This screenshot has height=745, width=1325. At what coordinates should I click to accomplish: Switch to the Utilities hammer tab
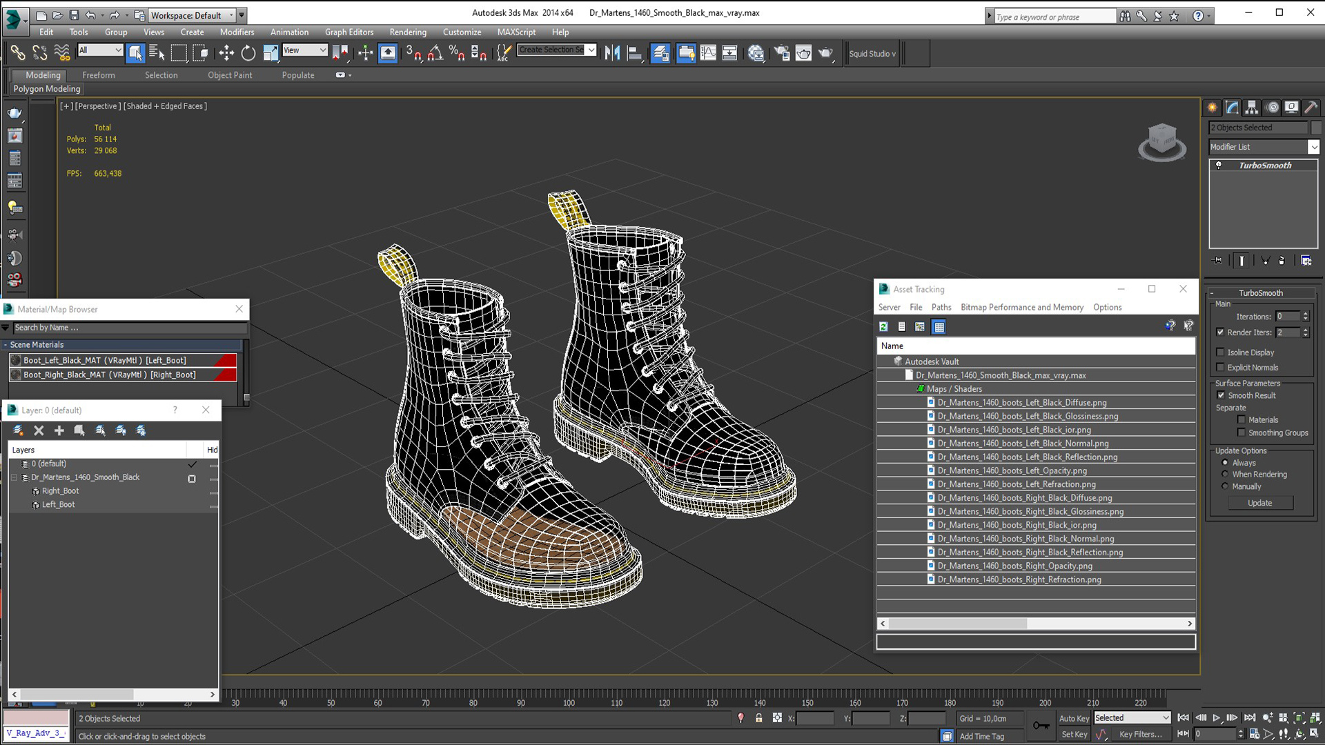point(1311,107)
